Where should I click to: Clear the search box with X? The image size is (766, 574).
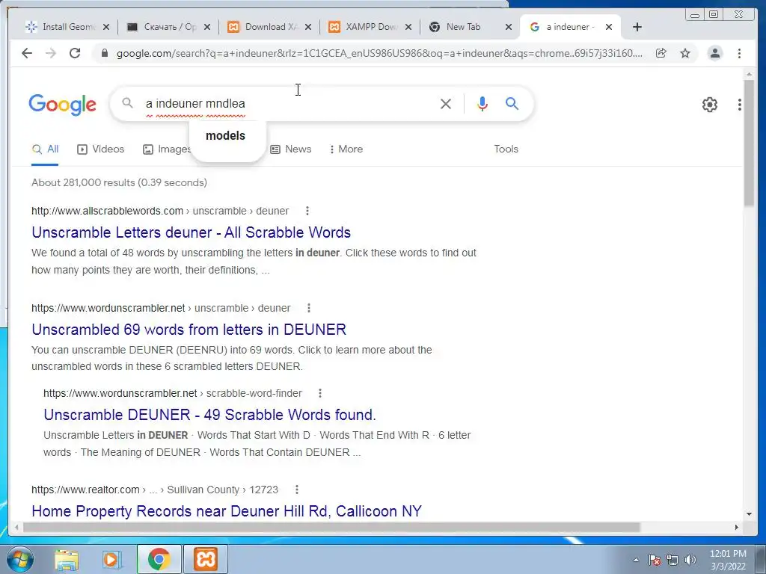446,103
